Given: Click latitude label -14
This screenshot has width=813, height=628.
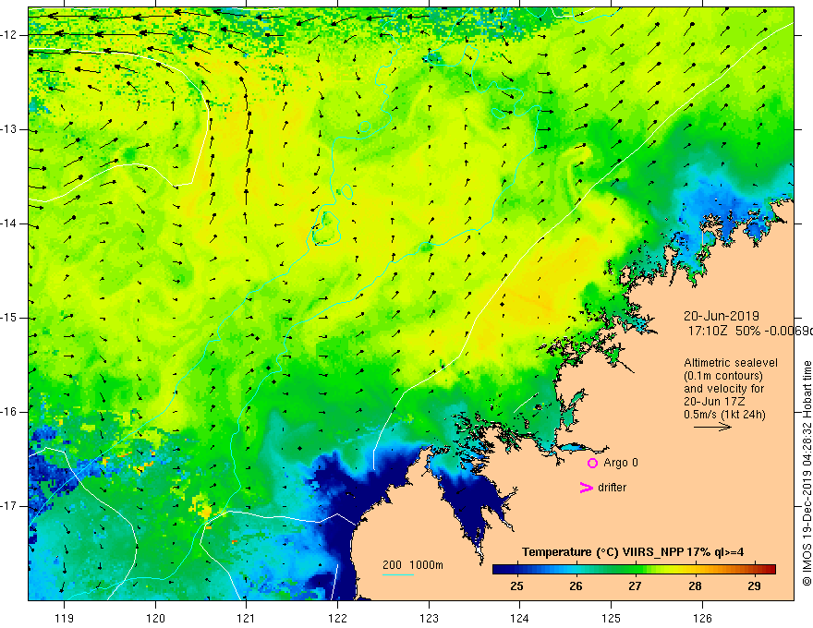Looking at the screenshot, I should [10, 223].
